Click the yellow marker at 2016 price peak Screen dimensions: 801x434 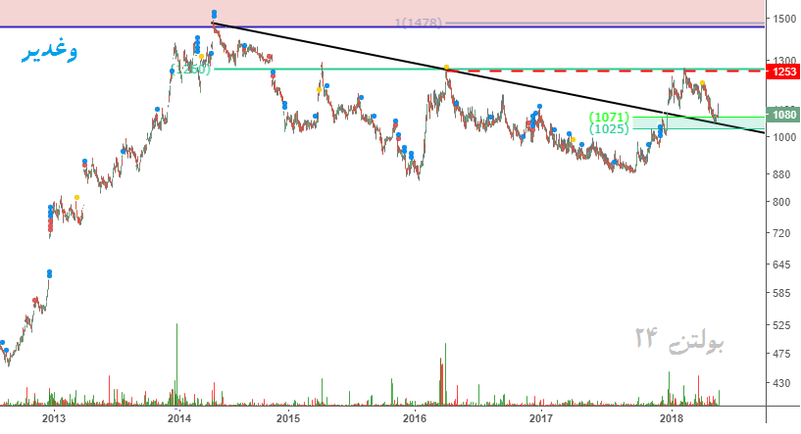[x=447, y=68]
